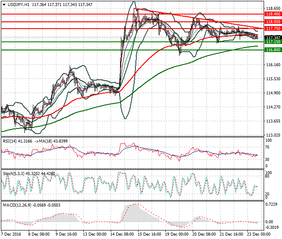Select the 118.400 red resistance label

(x=273, y=14)
